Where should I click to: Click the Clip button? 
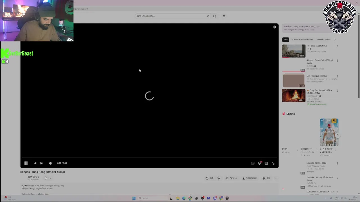(266, 178)
